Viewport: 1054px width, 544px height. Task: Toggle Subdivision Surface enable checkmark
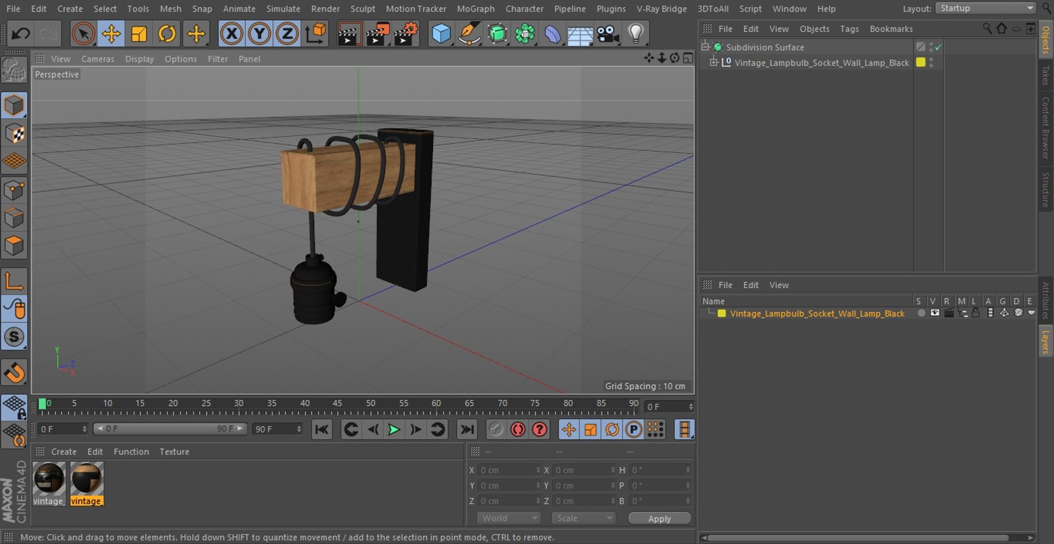tap(939, 47)
